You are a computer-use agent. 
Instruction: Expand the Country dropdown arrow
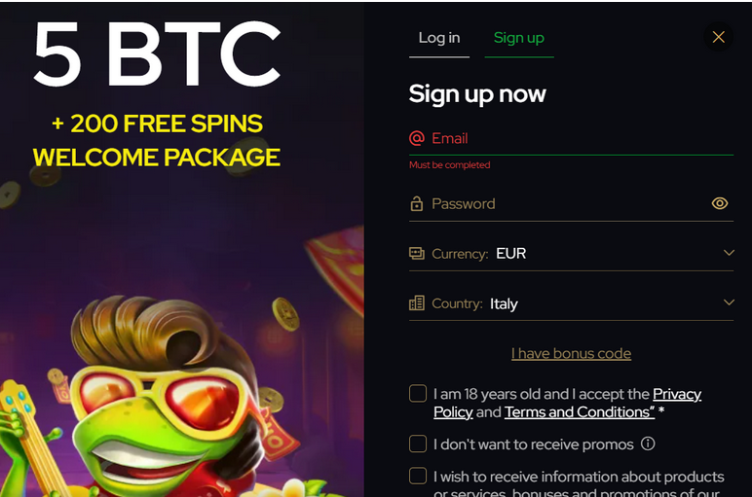pos(729,302)
